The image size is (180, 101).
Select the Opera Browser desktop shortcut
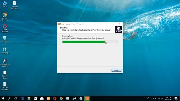[x=5, y=28]
